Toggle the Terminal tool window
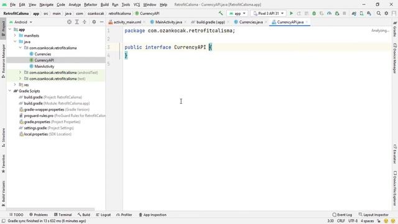This screenshot has height=224, width=398. [x=63, y=215]
